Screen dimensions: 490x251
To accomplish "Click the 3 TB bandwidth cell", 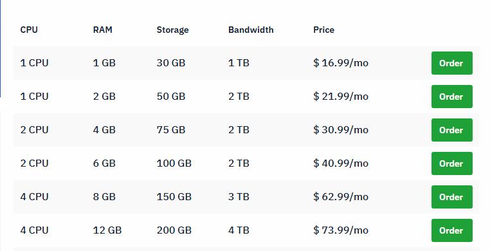I will click(239, 197).
